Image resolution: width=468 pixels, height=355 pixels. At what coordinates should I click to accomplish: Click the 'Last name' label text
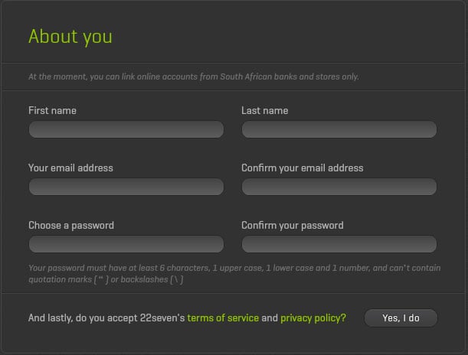click(x=264, y=111)
